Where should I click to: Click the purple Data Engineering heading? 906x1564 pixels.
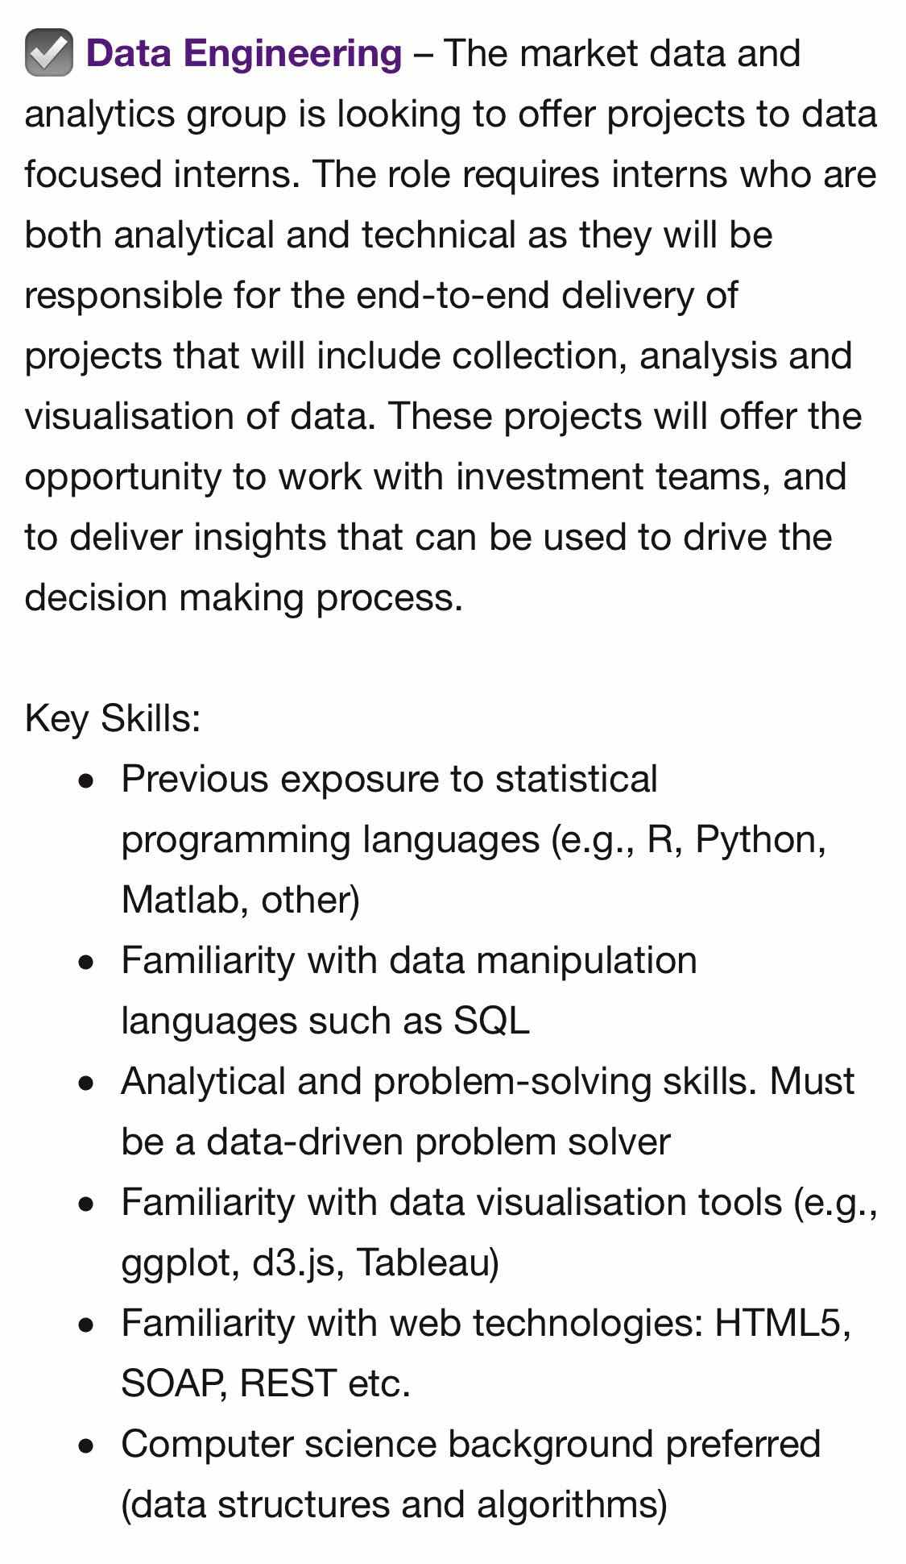click(243, 53)
